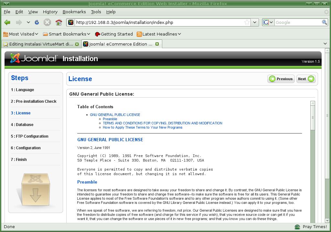Image resolution: width=331 pixels, height=232 pixels.
Task: Click the greyed Forward arrow
Action: point(19,22)
